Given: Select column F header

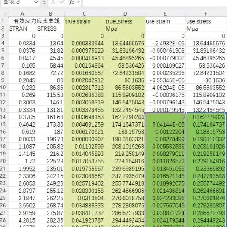Looking at the screenshot, I should (206, 14).
